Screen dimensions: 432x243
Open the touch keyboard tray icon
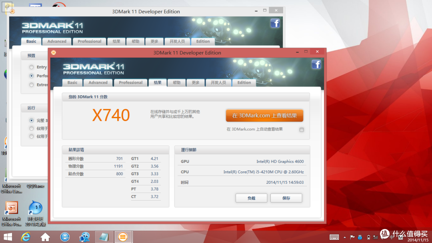(x=334, y=237)
